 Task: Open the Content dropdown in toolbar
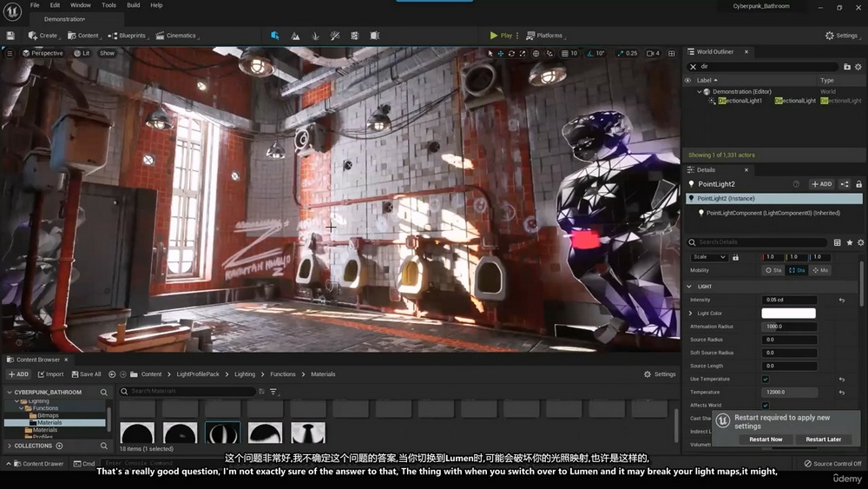(83, 36)
